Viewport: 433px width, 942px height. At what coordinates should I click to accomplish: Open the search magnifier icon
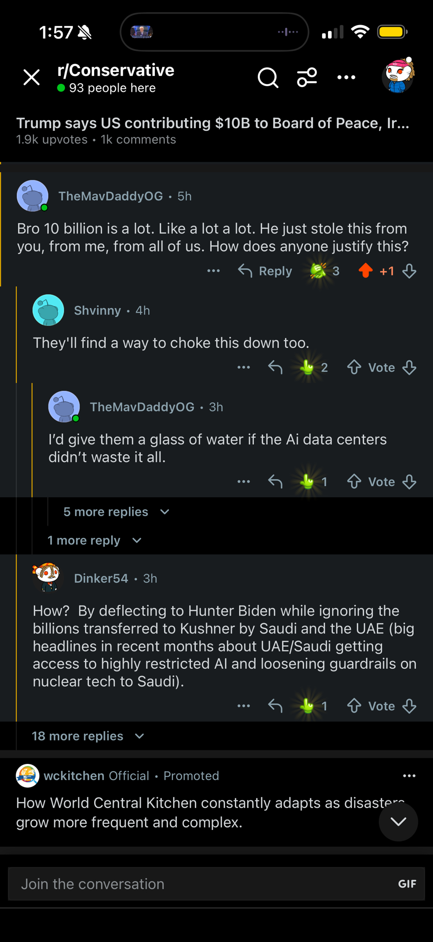click(268, 78)
